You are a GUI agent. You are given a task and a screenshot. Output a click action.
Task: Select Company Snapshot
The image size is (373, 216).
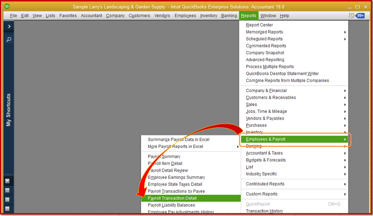[265, 53]
